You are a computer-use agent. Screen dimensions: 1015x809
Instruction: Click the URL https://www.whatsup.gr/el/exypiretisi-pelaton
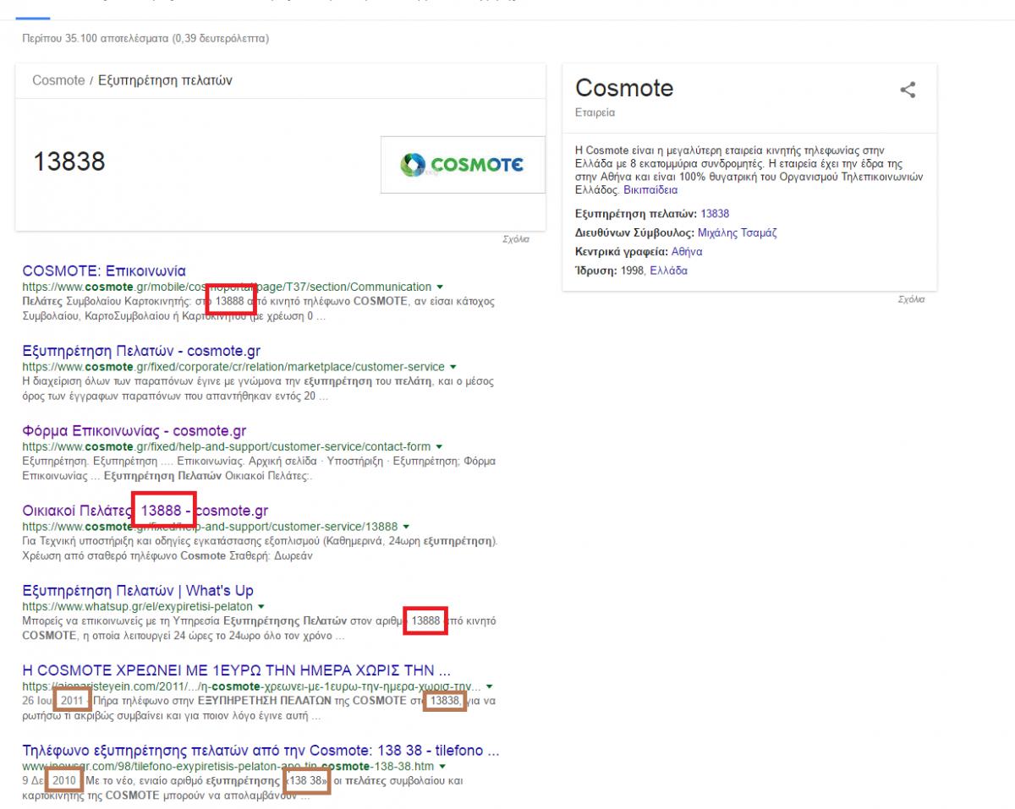click(x=137, y=607)
